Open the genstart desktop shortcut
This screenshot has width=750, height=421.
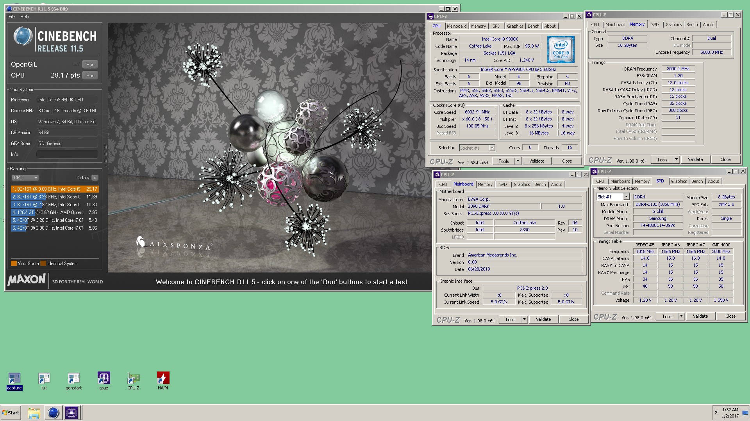coord(74,380)
